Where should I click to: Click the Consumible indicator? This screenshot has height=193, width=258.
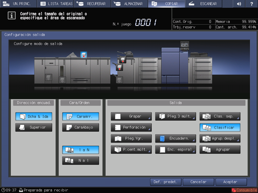pos(245,190)
